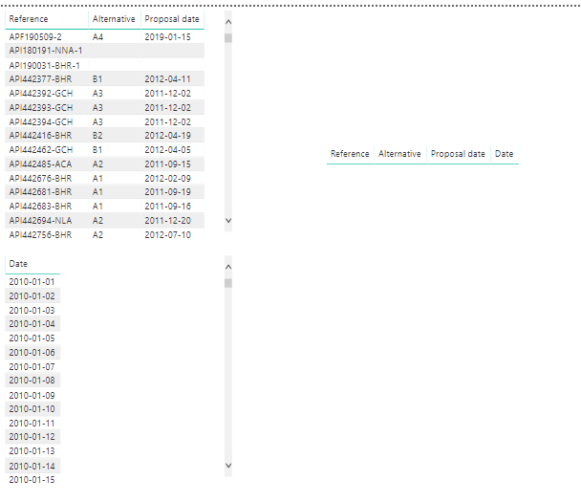The width and height of the screenshot is (581, 502).
Task: Select reference API442416-BHR
Action: [40, 136]
